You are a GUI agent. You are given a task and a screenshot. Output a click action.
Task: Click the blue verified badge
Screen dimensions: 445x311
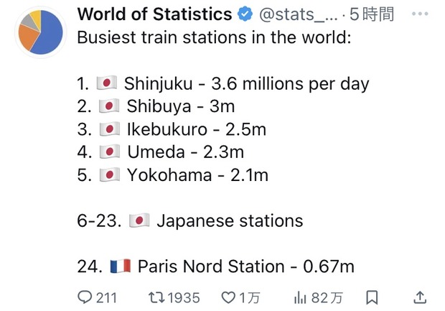245,14
